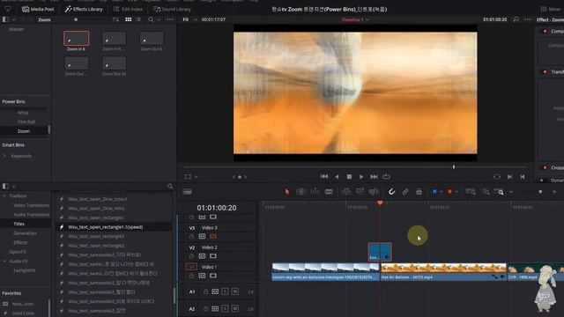564x317 pixels.
Task: Click the timeline zoom minus icon
Action: pyautogui.click(x=511, y=192)
